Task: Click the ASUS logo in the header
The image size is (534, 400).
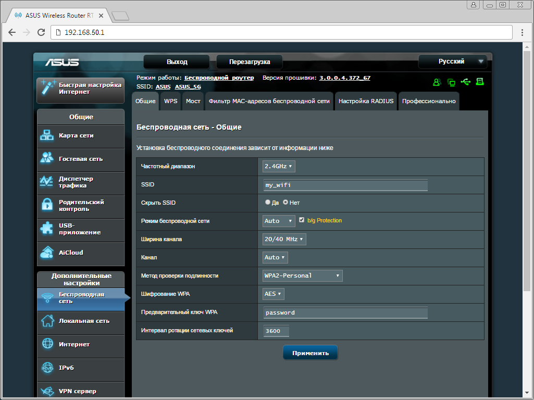Action: tap(62, 62)
